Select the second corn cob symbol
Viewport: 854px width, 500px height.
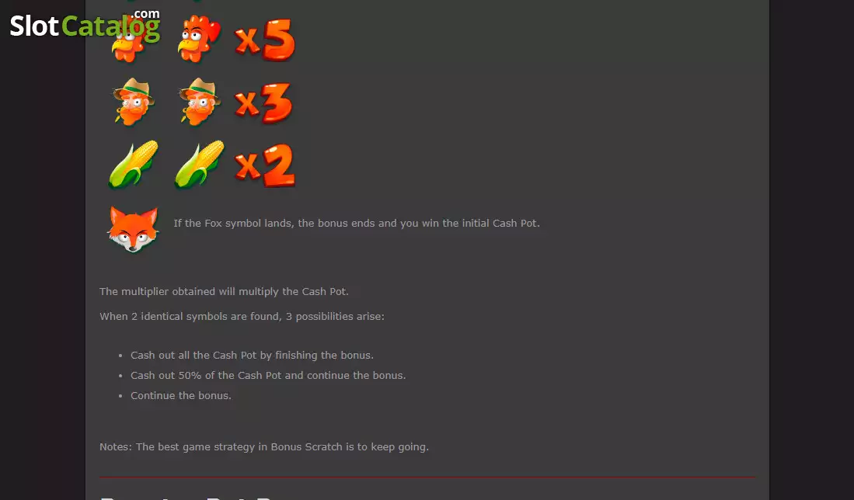pos(199,165)
